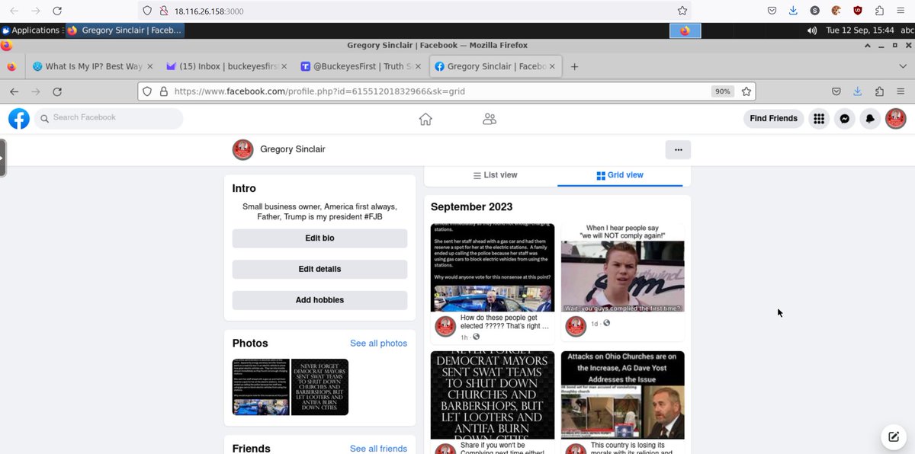Click the Edit details button
Viewport: 915px width, 454px height.
(x=319, y=269)
